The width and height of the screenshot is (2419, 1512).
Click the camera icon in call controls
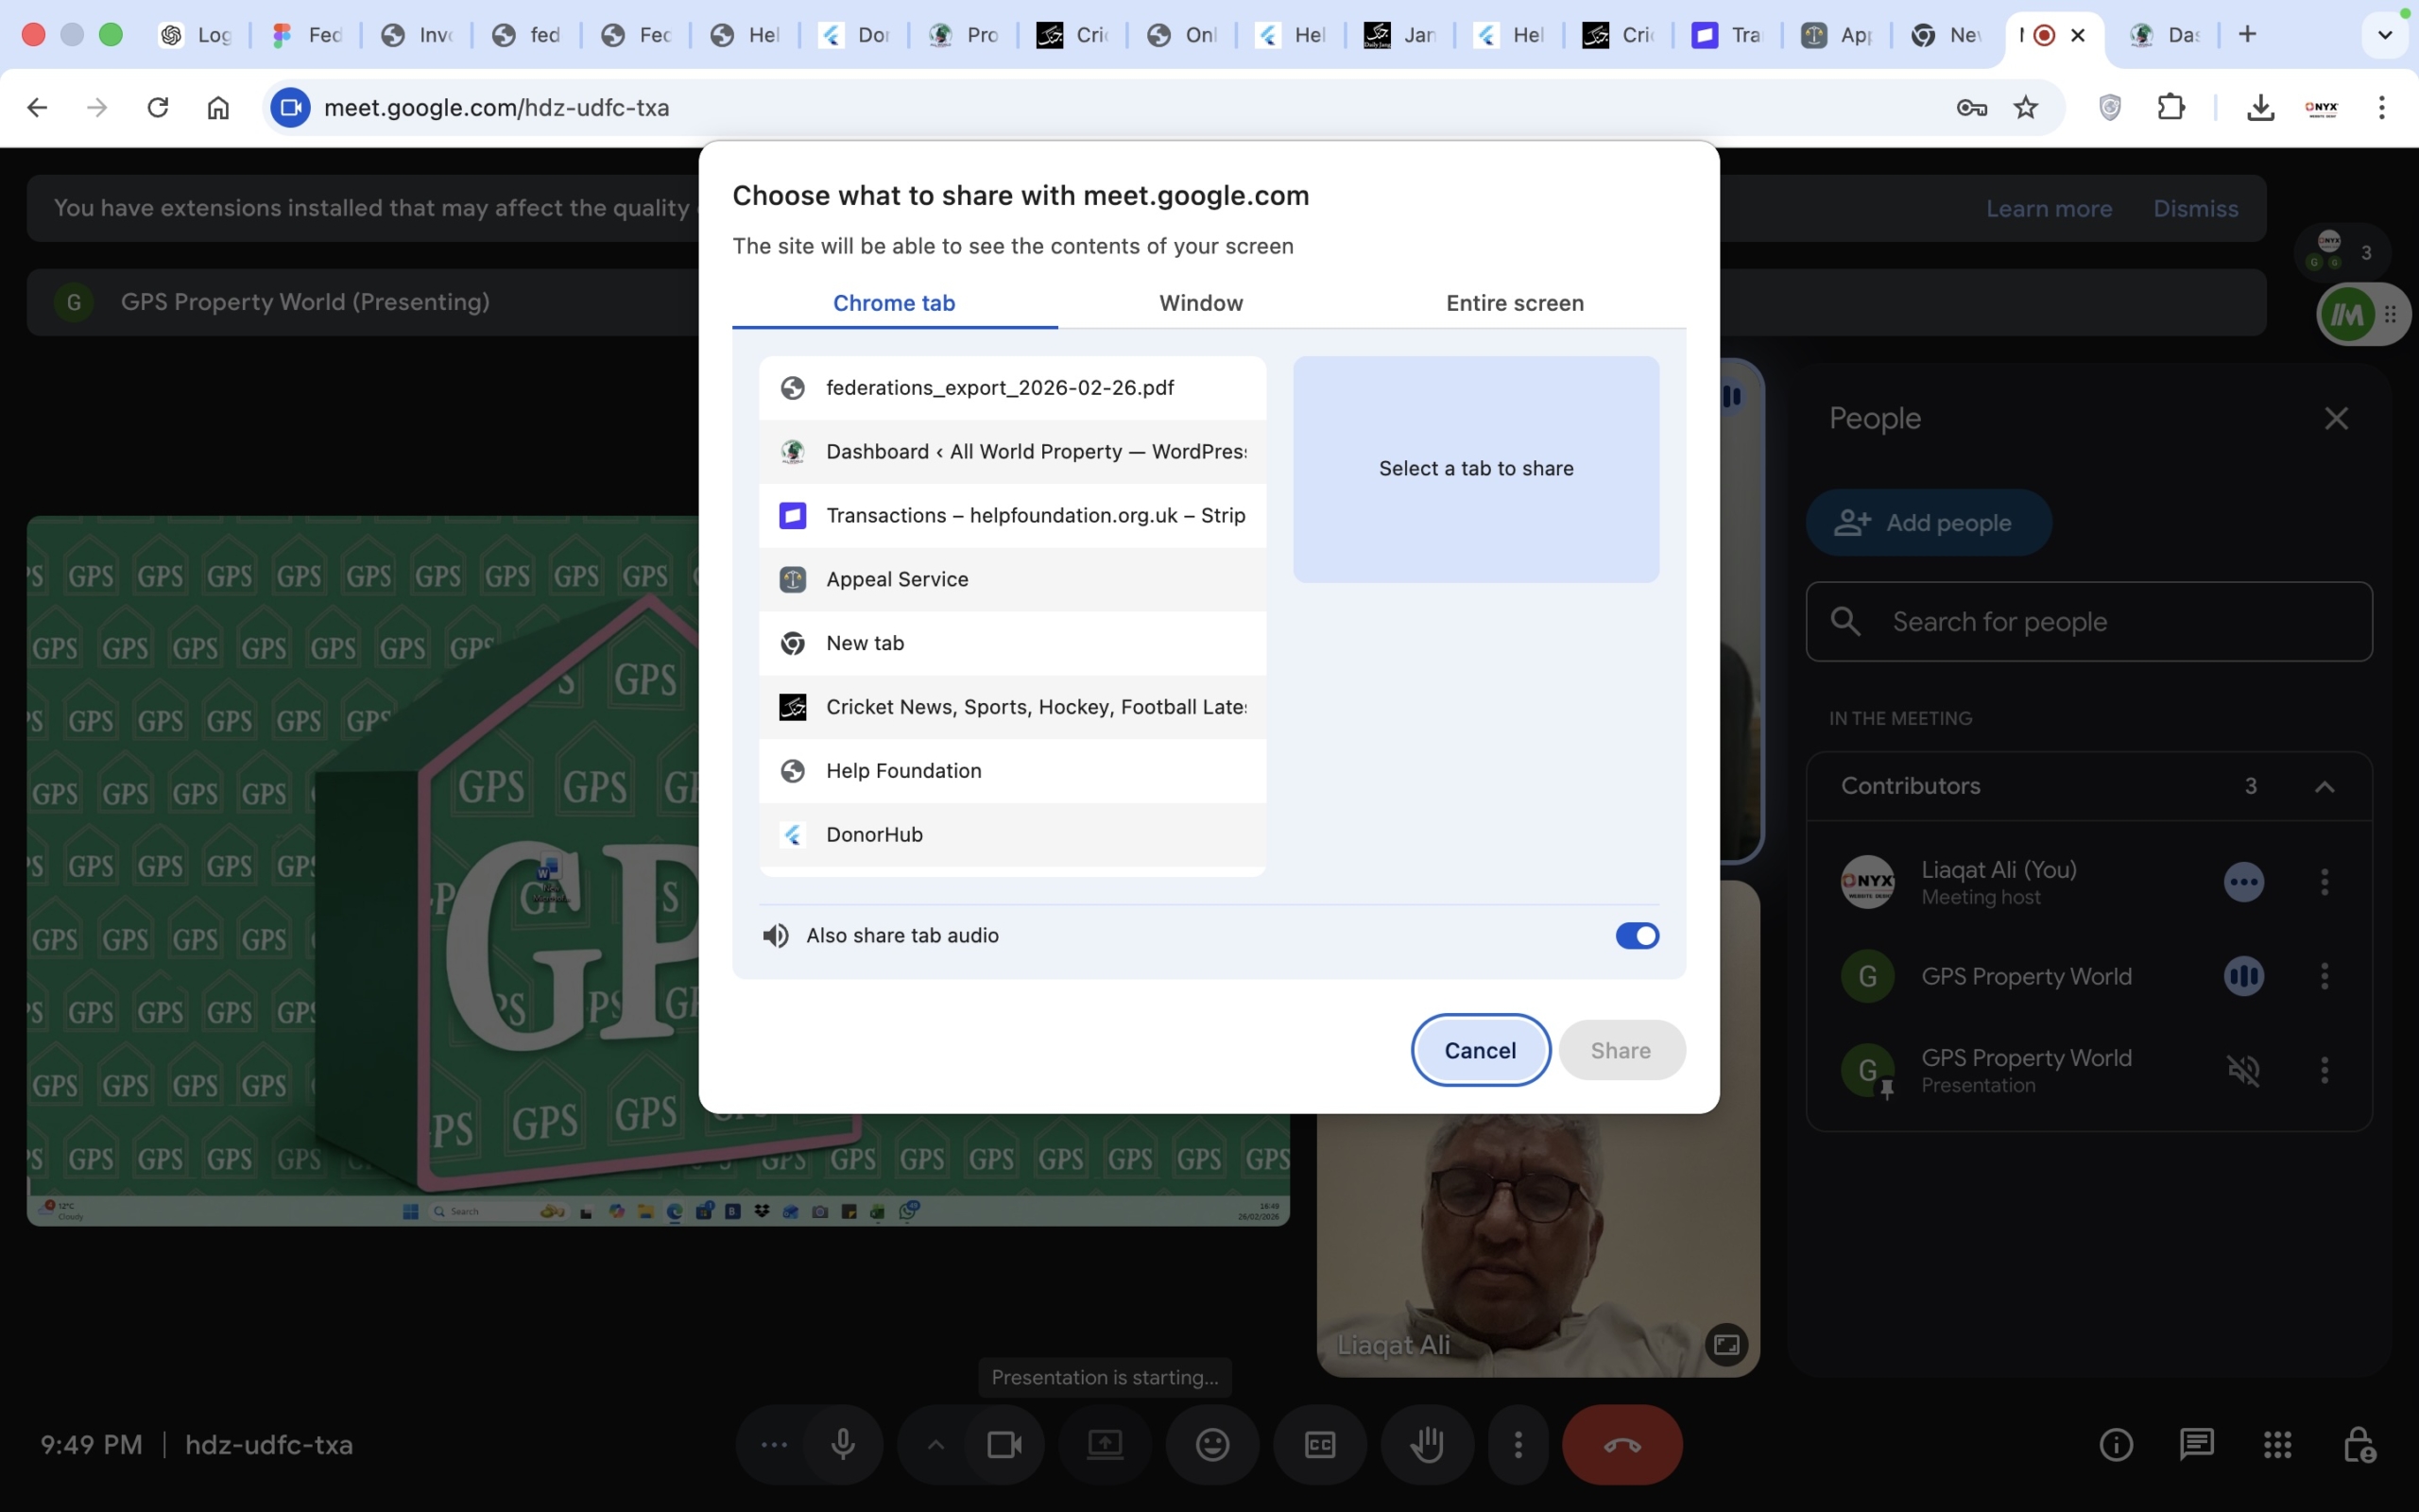[x=1004, y=1444]
